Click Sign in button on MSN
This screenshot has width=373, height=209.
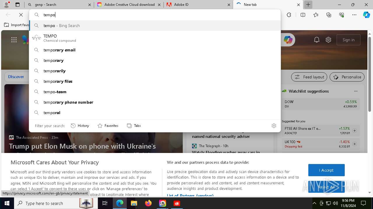tap(349, 40)
